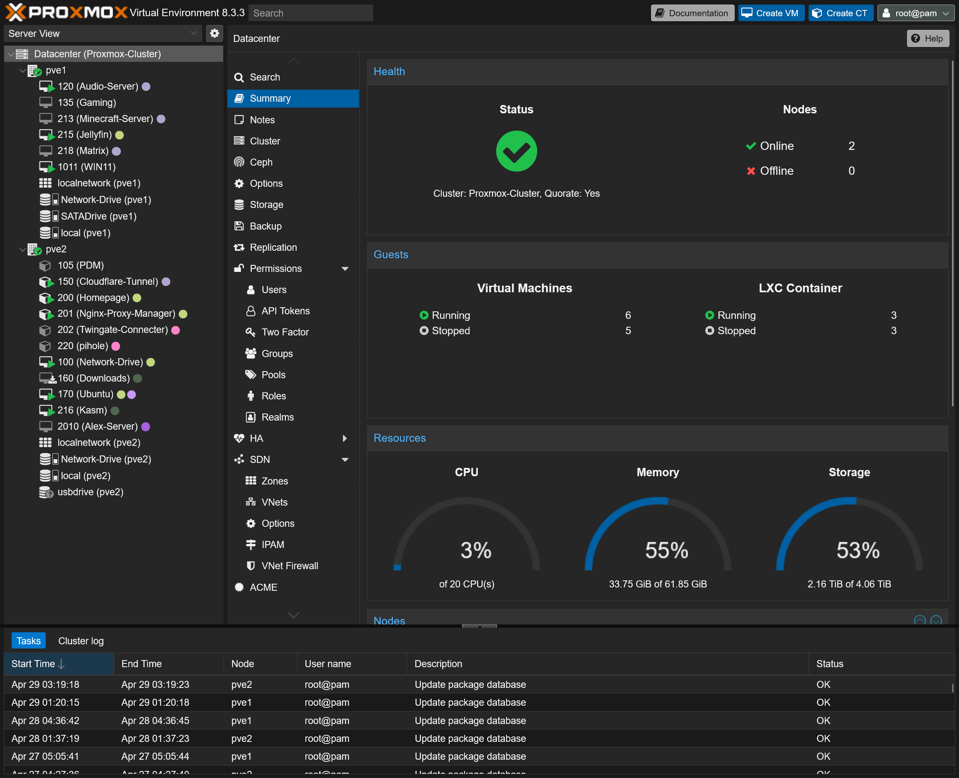This screenshot has width=959, height=778.
Task: Click the Replication arrows icon
Action: point(239,247)
